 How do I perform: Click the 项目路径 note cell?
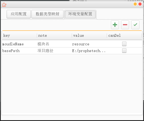pos(54,51)
